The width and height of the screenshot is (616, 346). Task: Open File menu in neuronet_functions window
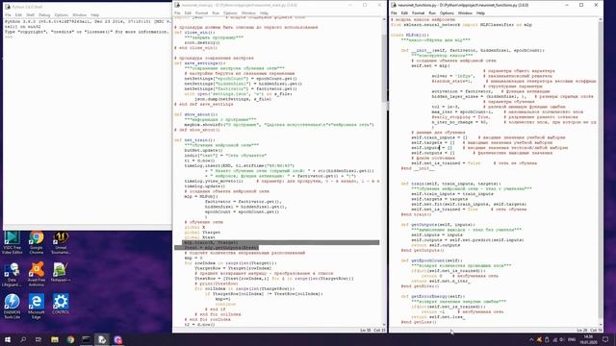point(394,12)
